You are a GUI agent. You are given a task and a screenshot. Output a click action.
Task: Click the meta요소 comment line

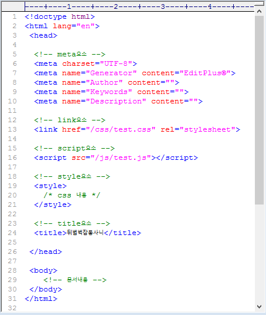click(70, 54)
